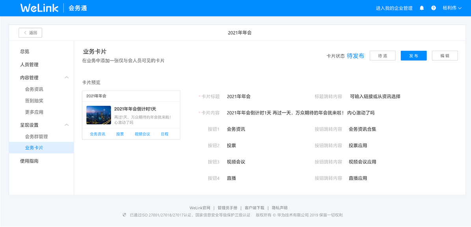Click the 返回 back button
This screenshot has height=227, width=471.
point(30,33)
